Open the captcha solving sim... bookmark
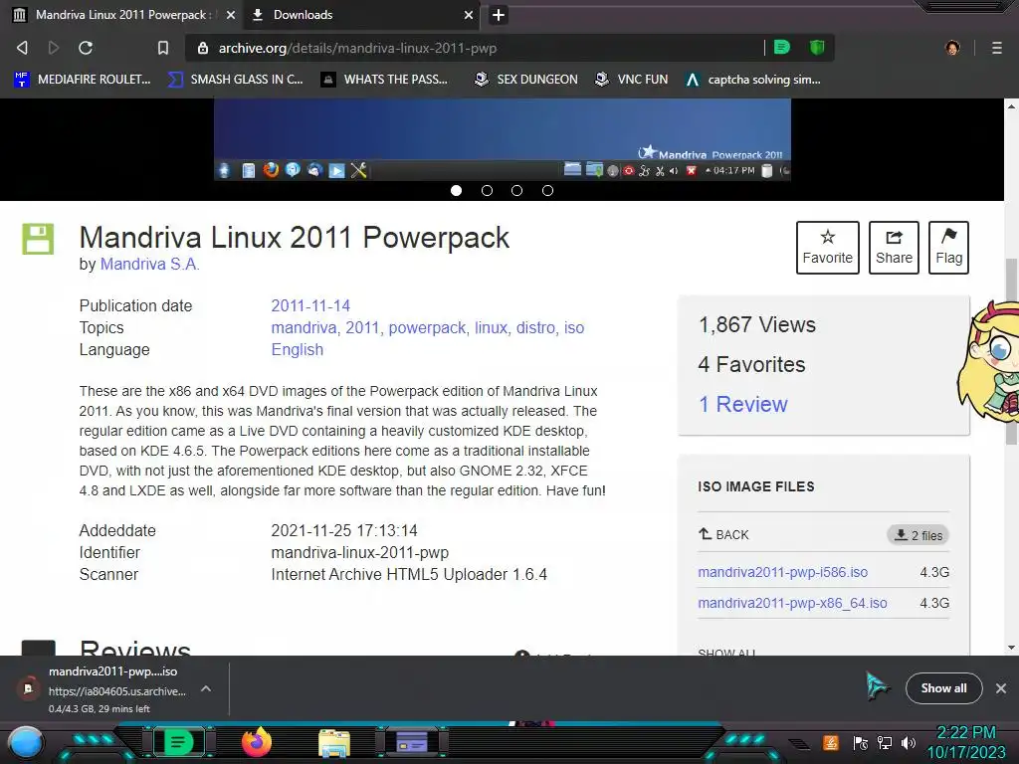This screenshot has width=1019, height=764. [x=753, y=80]
